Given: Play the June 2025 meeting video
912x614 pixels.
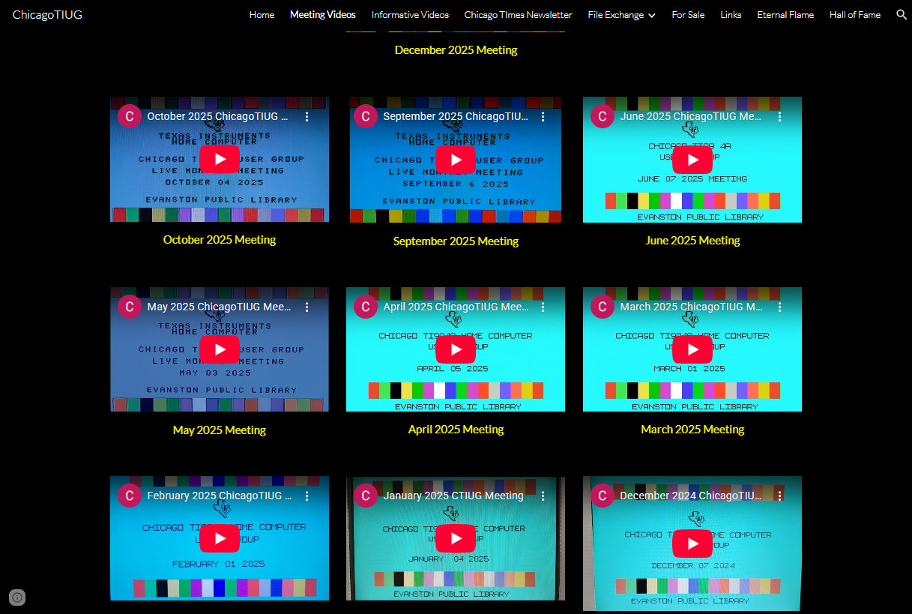Looking at the screenshot, I should (692, 160).
